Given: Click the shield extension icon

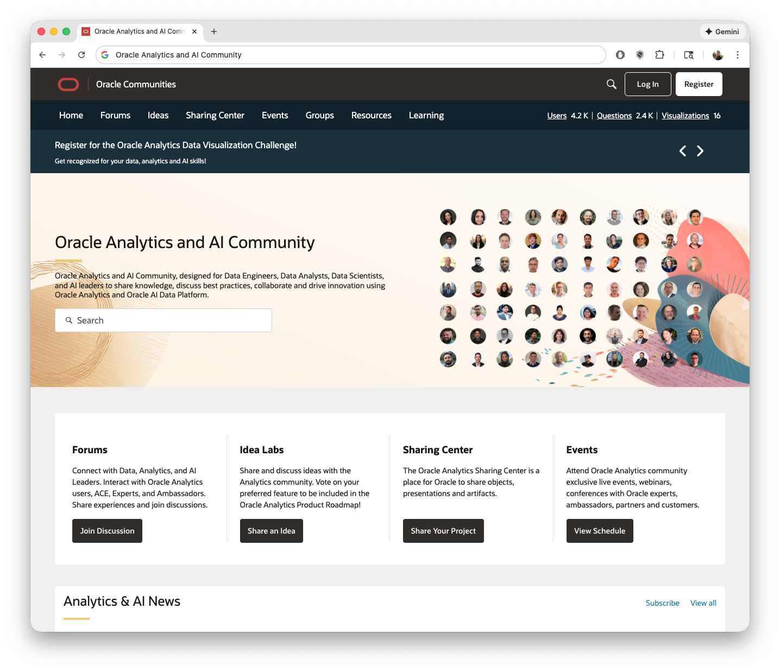Looking at the screenshot, I should (x=640, y=55).
